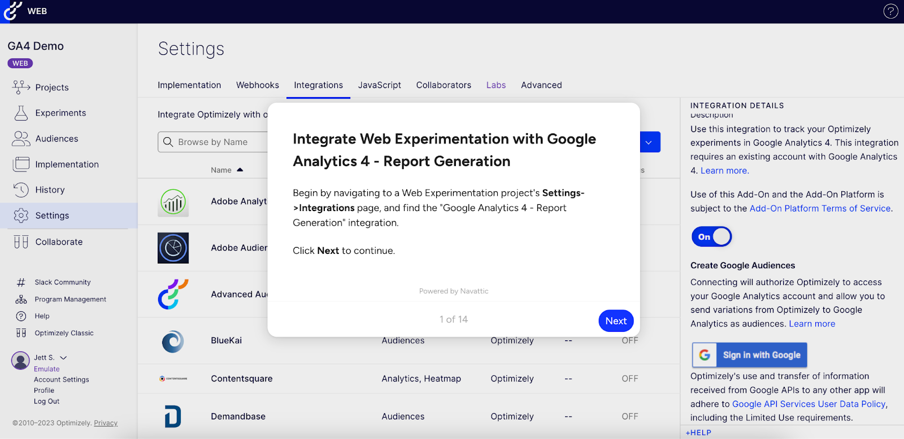Screen dimensions: 904x439
Task: Switch to the Implementation tab
Action: [x=189, y=85]
